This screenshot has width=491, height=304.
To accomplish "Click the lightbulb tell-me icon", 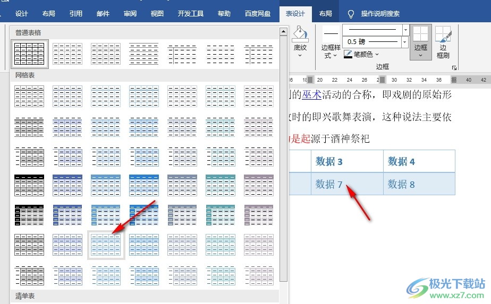I will 351,14.
